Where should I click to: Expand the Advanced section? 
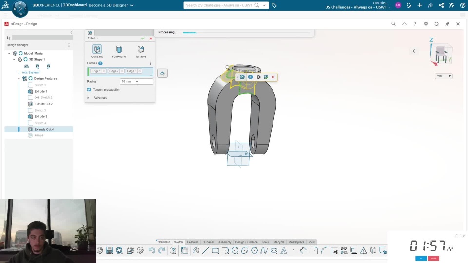pyautogui.click(x=88, y=98)
